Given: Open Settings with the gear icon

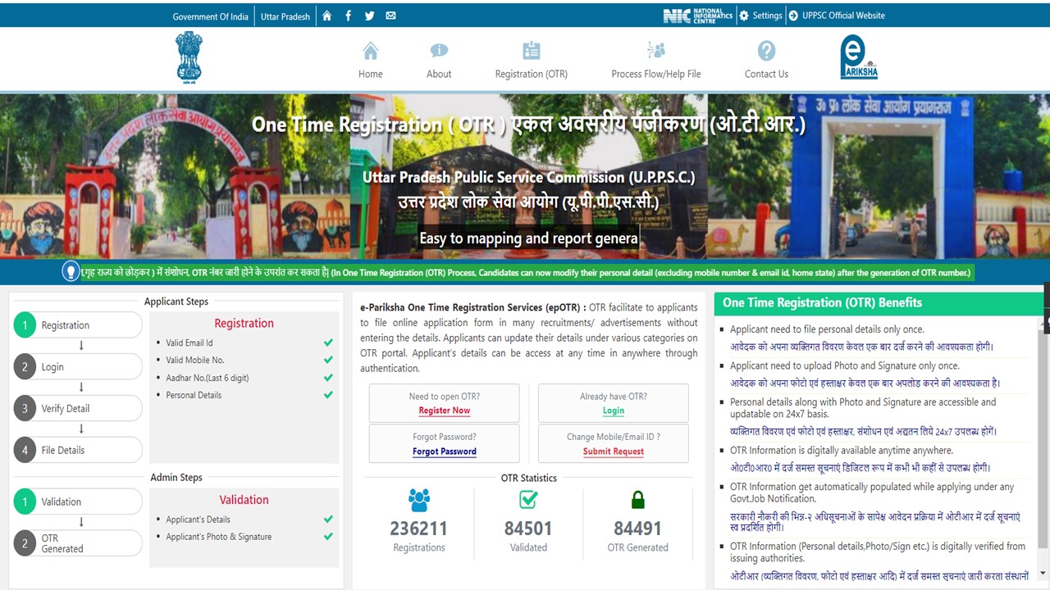Looking at the screenshot, I should tap(760, 16).
